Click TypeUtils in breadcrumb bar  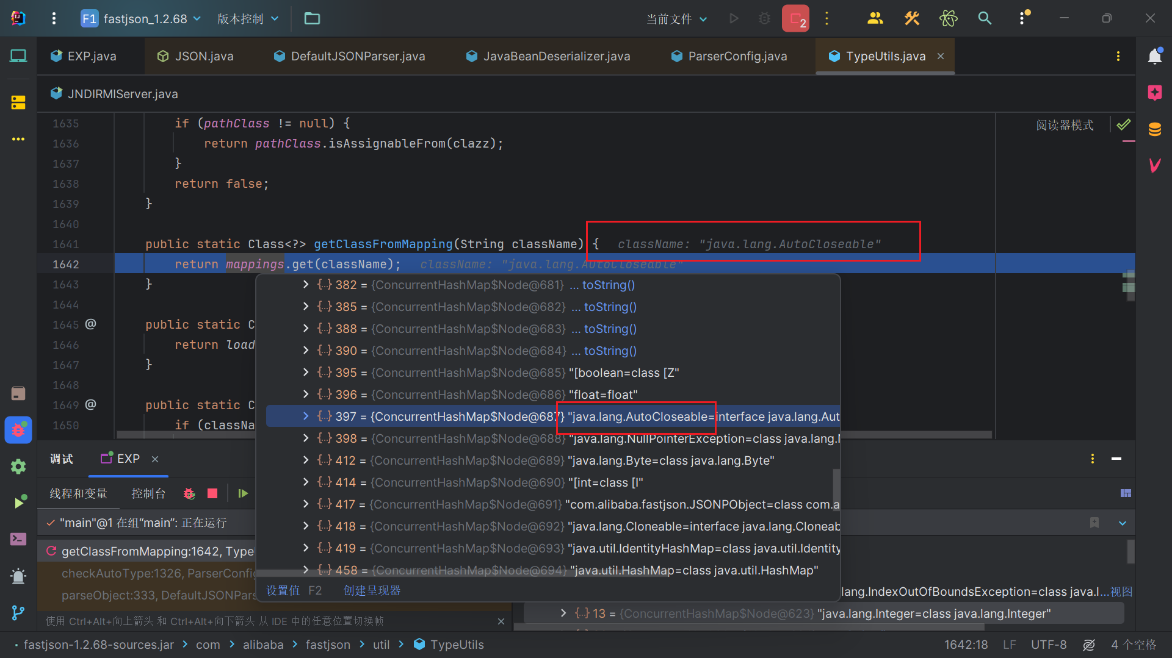click(x=449, y=645)
